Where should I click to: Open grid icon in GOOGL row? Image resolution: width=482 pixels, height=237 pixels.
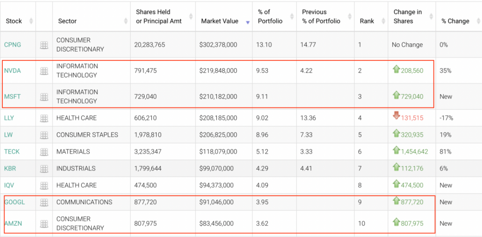(x=44, y=202)
